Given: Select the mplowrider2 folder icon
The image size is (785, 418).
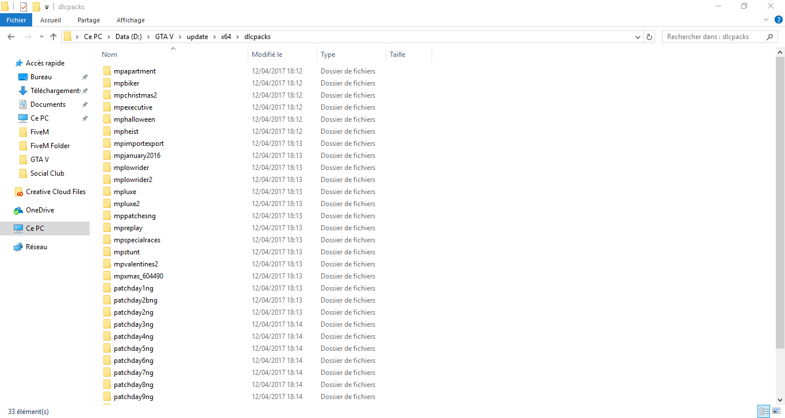Looking at the screenshot, I should pyautogui.click(x=107, y=180).
